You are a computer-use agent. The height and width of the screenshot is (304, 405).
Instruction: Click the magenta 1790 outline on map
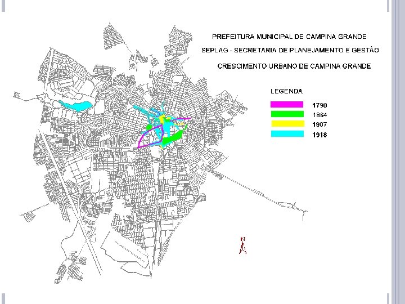click(150, 137)
